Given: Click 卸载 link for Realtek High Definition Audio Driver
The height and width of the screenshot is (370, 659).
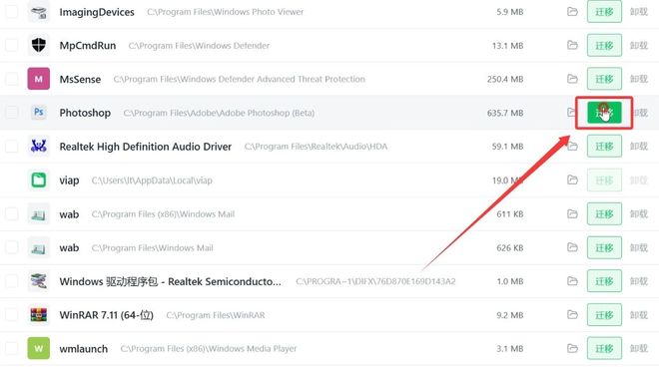Looking at the screenshot, I should tap(638, 147).
